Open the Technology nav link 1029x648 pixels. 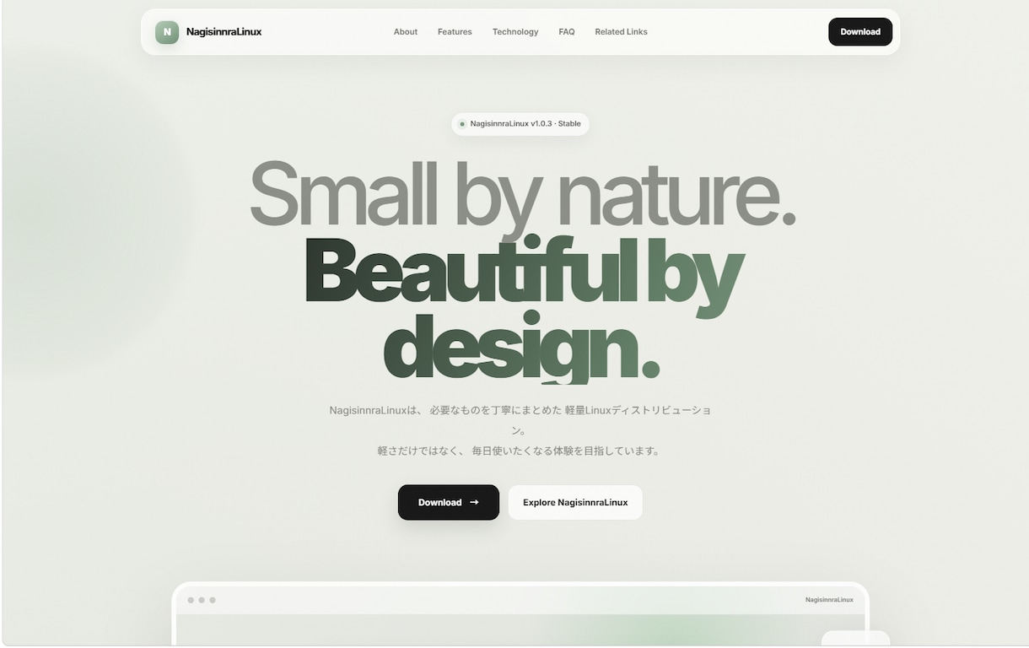click(x=515, y=32)
